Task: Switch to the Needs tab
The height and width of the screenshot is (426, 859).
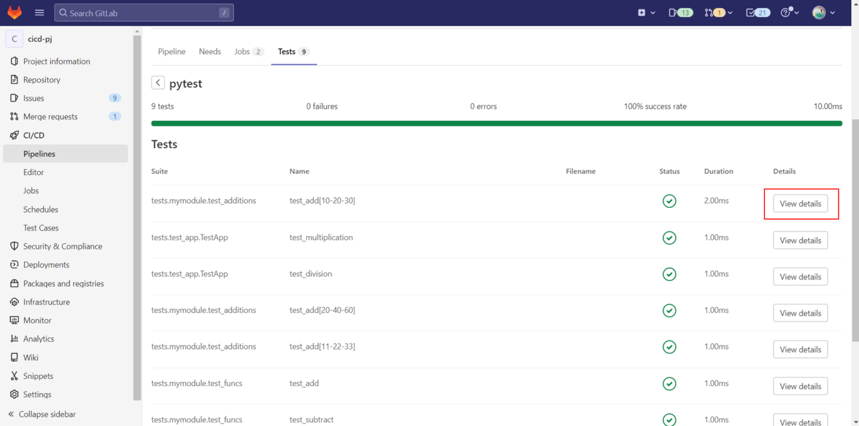Action: pos(210,51)
